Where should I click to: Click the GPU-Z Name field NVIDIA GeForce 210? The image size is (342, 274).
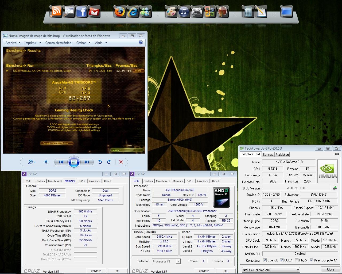[289, 162]
